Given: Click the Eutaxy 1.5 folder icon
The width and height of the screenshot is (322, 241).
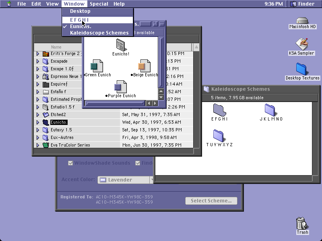Looking at the screenshot, I should 45,130.
